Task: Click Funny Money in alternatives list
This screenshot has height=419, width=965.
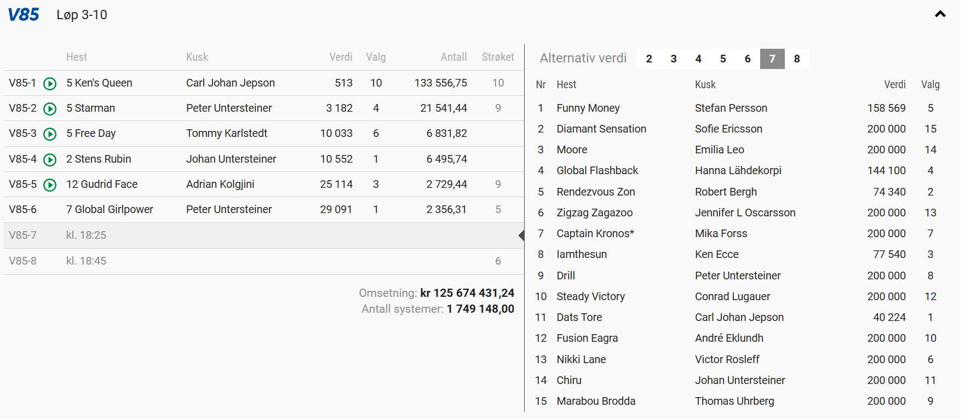Action: click(x=588, y=108)
